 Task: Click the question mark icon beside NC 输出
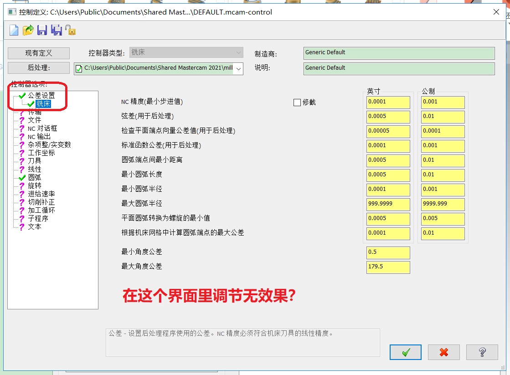click(22, 137)
